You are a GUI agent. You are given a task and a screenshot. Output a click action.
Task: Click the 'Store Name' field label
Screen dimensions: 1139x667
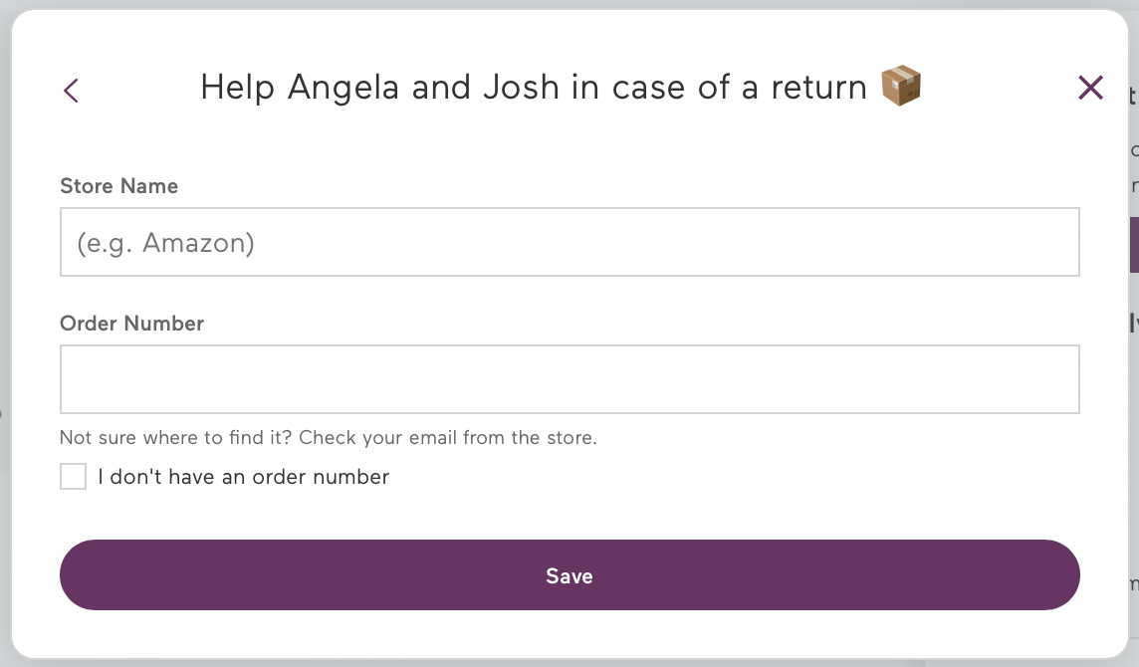[x=119, y=186]
